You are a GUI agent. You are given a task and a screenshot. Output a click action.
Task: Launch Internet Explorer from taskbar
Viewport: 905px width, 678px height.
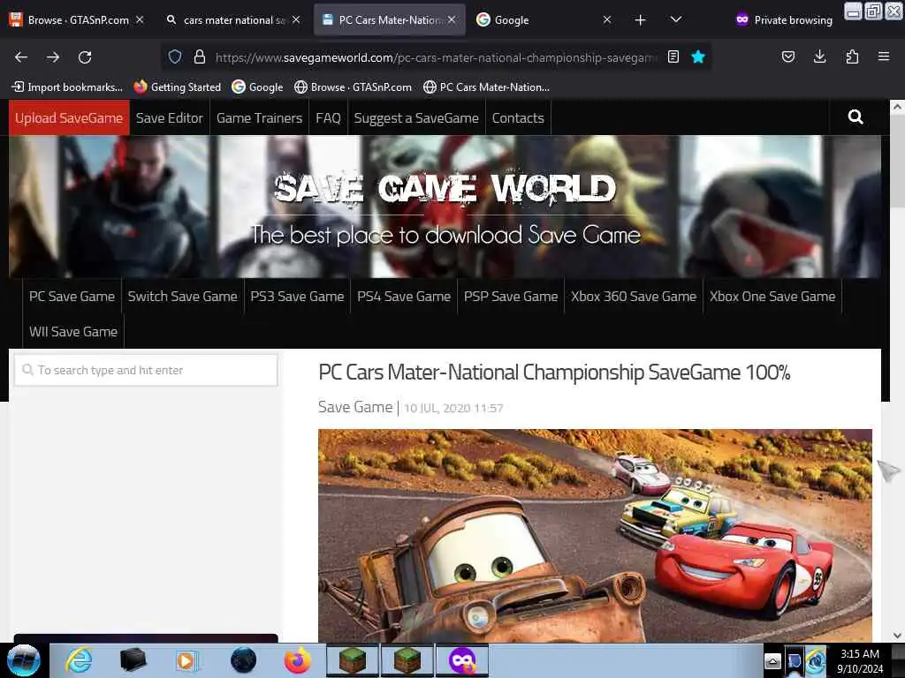pyautogui.click(x=79, y=660)
